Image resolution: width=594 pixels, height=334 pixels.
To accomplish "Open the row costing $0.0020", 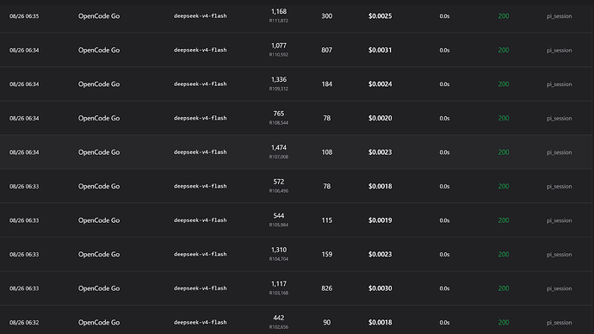I will tap(297, 118).
